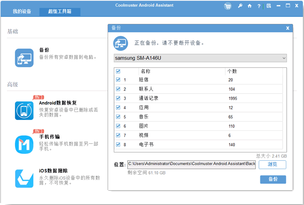Open help via the question mark icon
This screenshot has width=304, height=205.
tap(259, 6)
